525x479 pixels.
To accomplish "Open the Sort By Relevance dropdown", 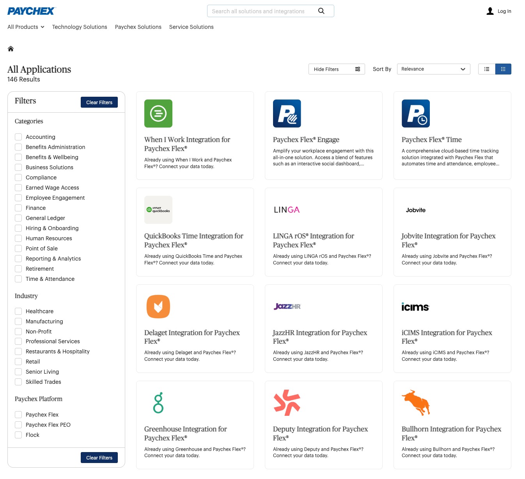I will click(x=433, y=69).
